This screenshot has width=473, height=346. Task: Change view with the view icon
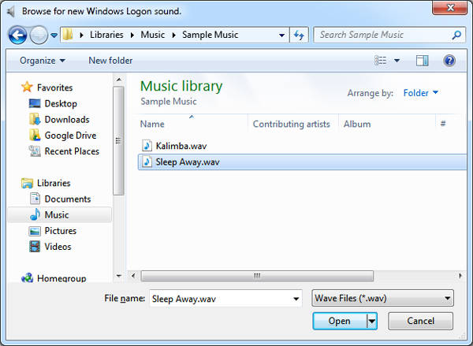381,61
